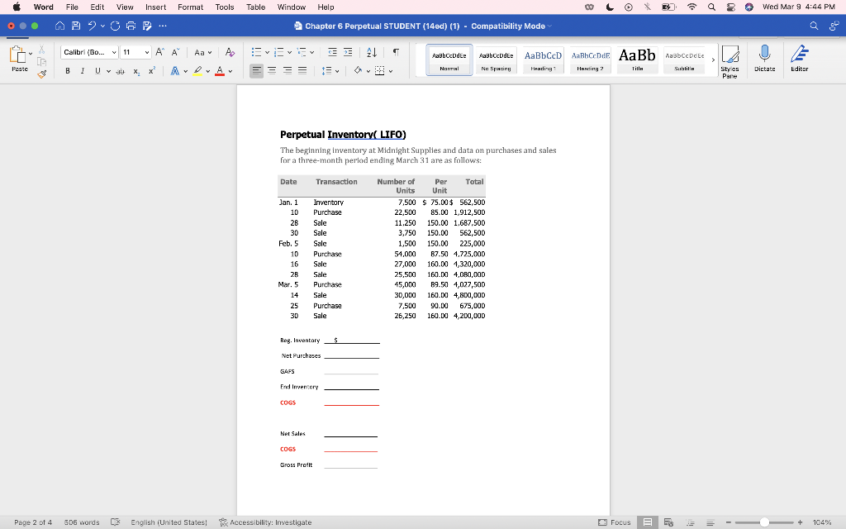Screen dimensions: 846x529
Task: Click the Copy icon
Action: click(41, 61)
